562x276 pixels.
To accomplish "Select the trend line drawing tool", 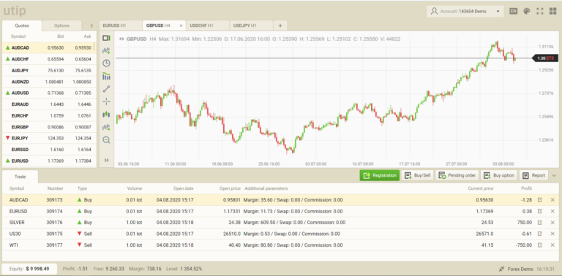I will coord(106,89).
